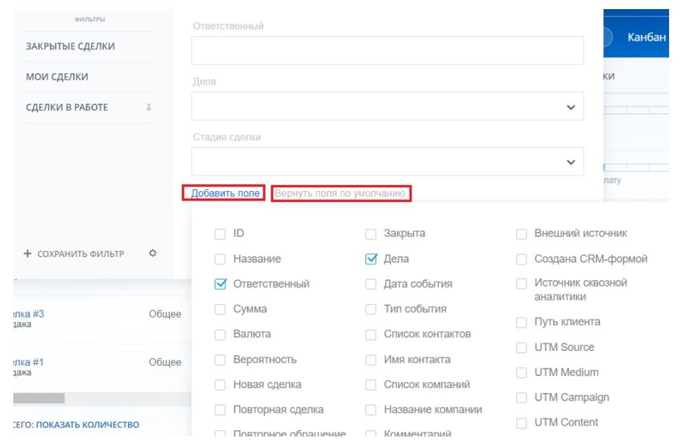This screenshot has width=681, height=447.
Task: Uncheck the Дела field checkbox
Action: tap(371, 259)
